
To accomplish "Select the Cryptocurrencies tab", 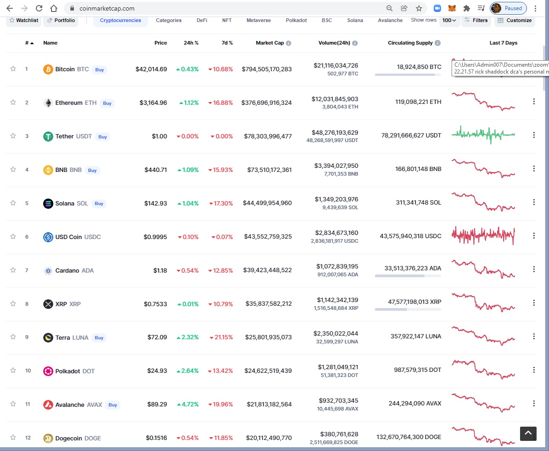I will point(120,20).
